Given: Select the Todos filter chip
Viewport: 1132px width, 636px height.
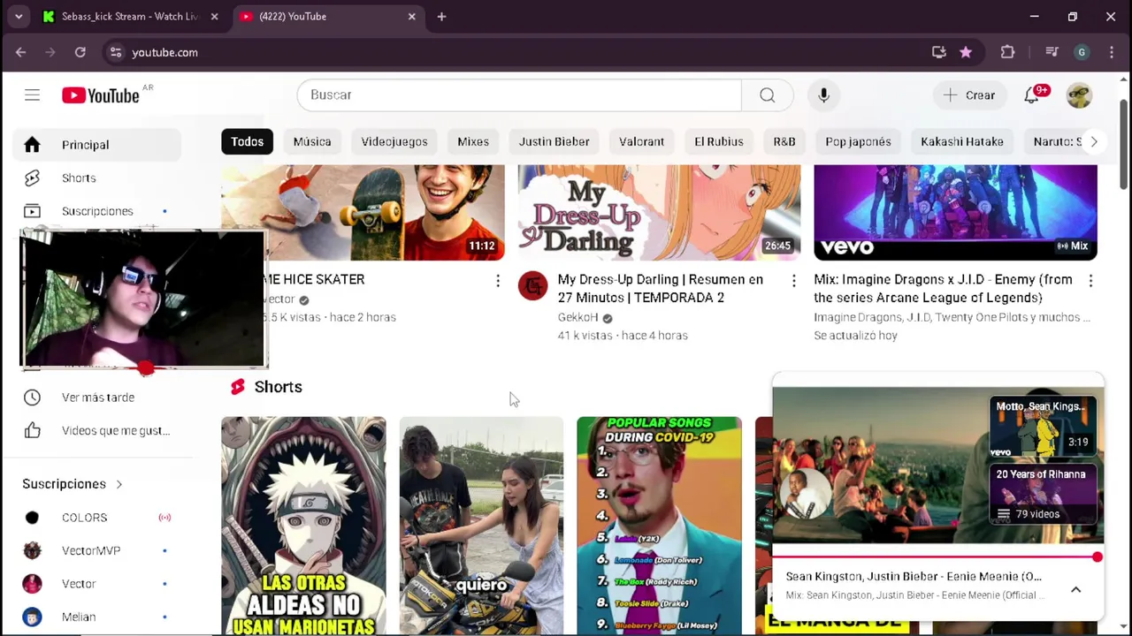Looking at the screenshot, I should coord(247,141).
